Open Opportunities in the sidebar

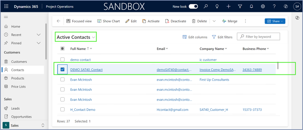point(21,117)
